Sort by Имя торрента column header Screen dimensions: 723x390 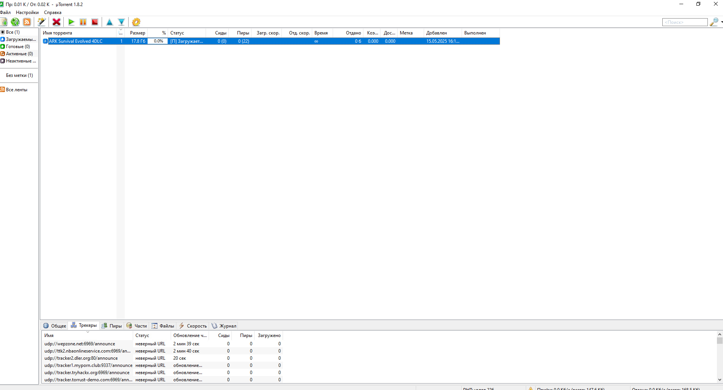coord(79,33)
